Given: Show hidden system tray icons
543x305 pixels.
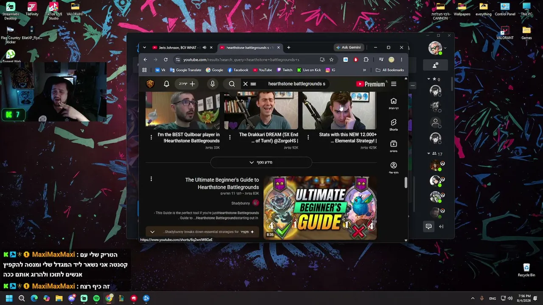Looking at the screenshot, I should click(x=473, y=298).
